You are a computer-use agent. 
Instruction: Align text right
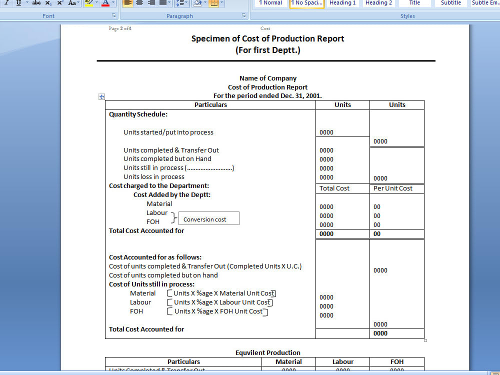tap(151, 3)
